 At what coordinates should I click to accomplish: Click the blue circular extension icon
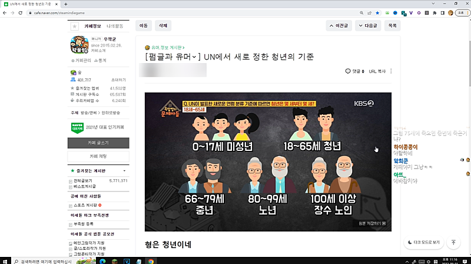pyautogui.click(x=395, y=13)
